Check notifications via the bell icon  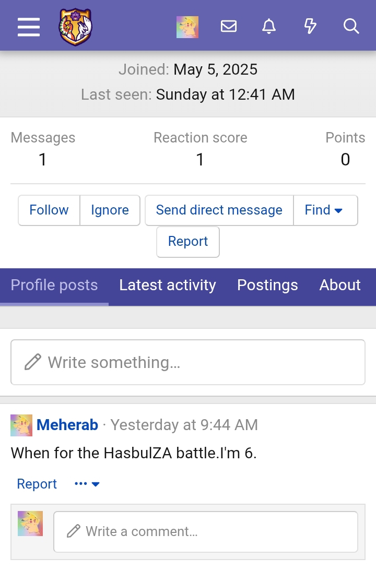coord(269,26)
